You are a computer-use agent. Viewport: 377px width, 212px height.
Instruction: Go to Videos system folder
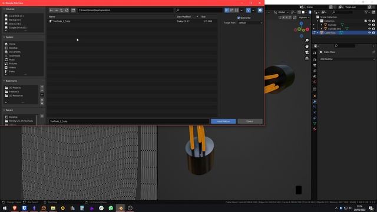12,68
